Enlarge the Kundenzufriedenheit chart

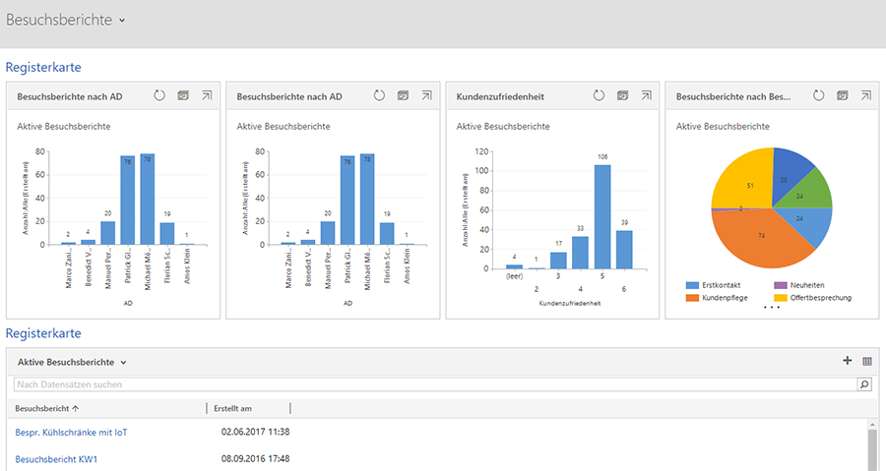647,96
